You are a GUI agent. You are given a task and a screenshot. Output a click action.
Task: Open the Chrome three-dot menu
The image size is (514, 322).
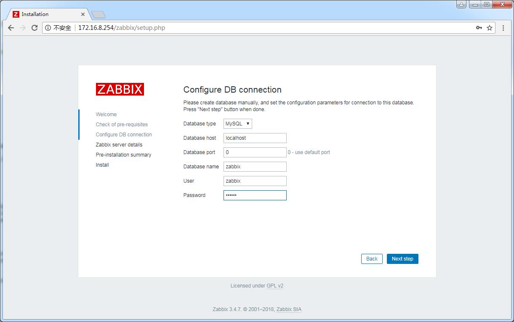coord(503,28)
